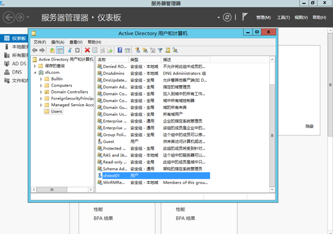Click Server Manager forward navigation button
This screenshot has height=234, width=333.
coord(20,17)
